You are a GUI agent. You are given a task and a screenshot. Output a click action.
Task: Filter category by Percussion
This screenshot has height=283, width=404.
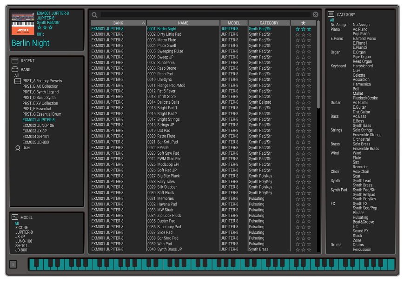pyautogui.click(x=362, y=249)
